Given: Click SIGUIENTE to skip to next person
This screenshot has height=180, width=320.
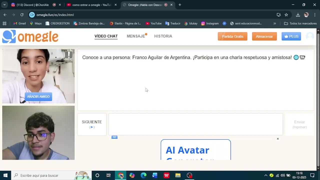Looking at the screenshot, I should (92, 124).
